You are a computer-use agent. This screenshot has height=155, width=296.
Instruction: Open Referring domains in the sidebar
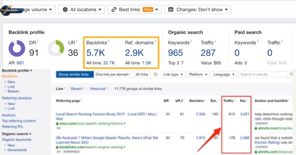click(17, 98)
